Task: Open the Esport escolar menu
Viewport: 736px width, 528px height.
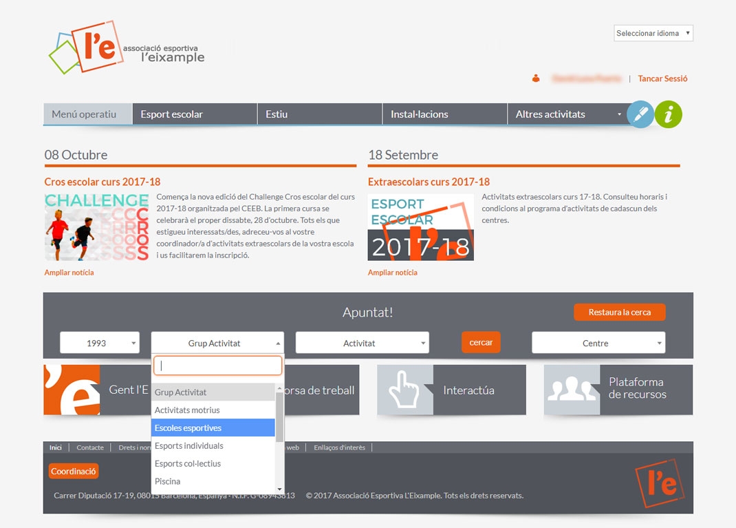Action: click(x=195, y=114)
